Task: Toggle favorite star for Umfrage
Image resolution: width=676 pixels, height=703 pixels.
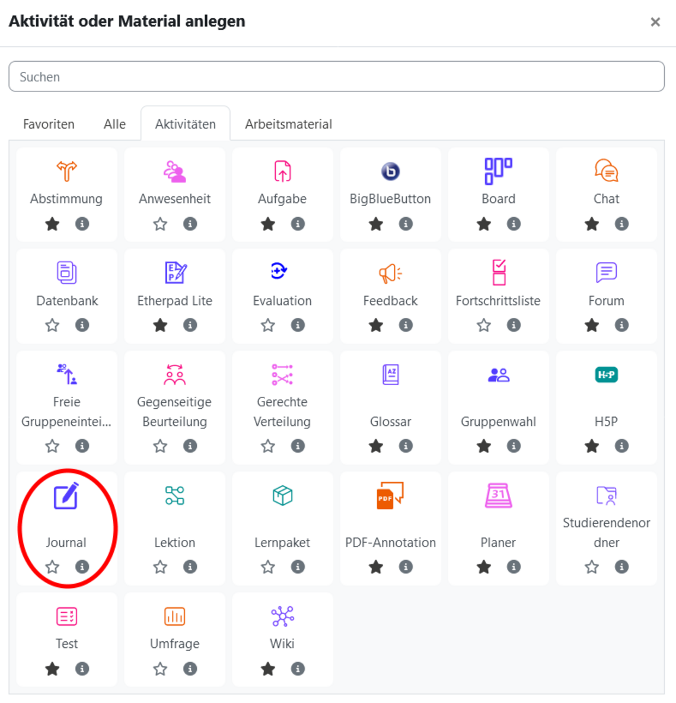Action: (160, 669)
